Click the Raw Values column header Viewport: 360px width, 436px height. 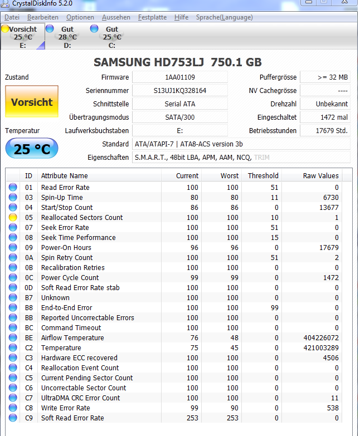click(312, 175)
